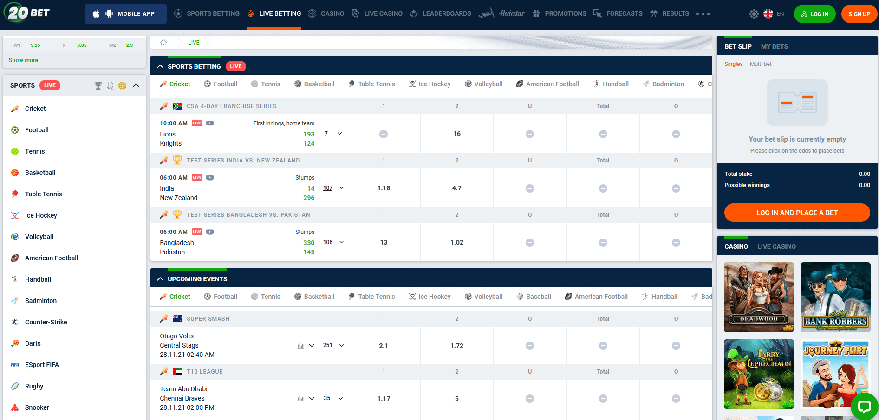Expand more markets for India match
The width and height of the screenshot is (879, 420).
[x=341, y=188]
